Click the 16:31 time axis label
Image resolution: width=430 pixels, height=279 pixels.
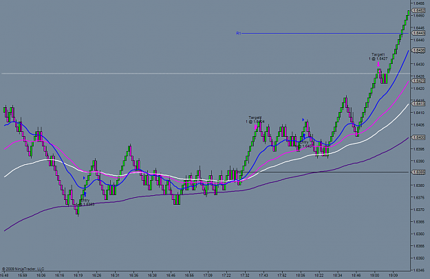coord(115,275)
